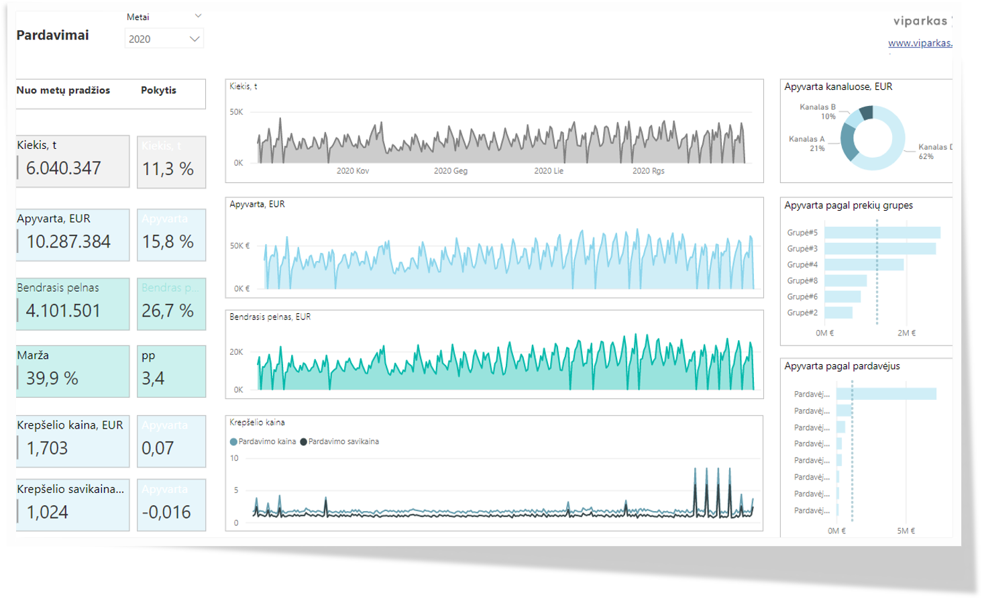Click the Pokytis column header

pos(159,91)
